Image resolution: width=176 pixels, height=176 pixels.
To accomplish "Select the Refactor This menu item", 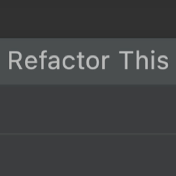I will pos(88,61).
